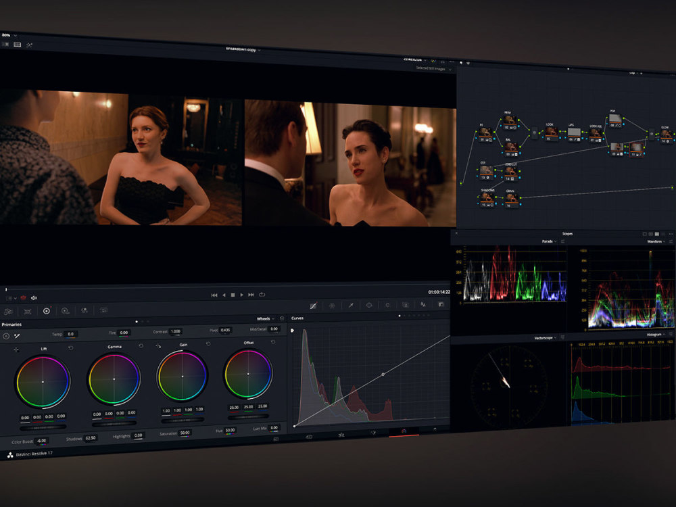The image size is (676, 507).
Task: Reset the Gamma wheel
Action: (x=141, y=345)
